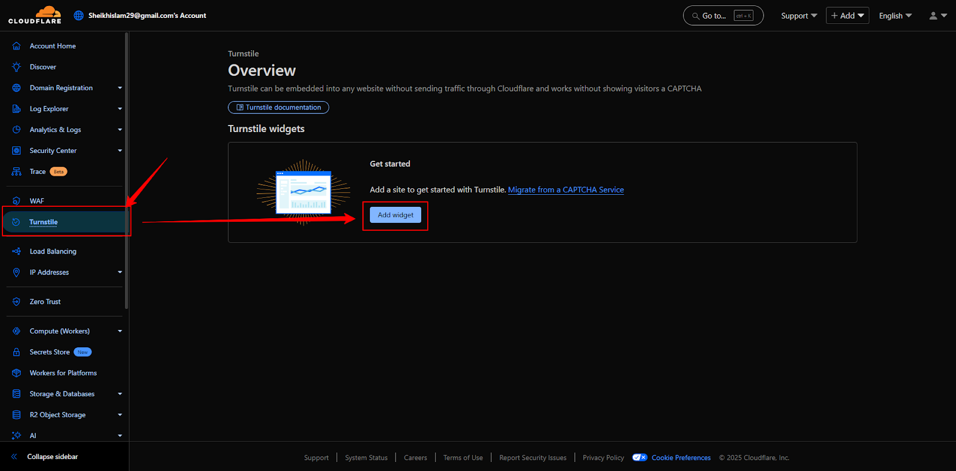Viewport: 956px width, 471px height.
Task: Open the user profile icon menu
Action: coord(938,16)
